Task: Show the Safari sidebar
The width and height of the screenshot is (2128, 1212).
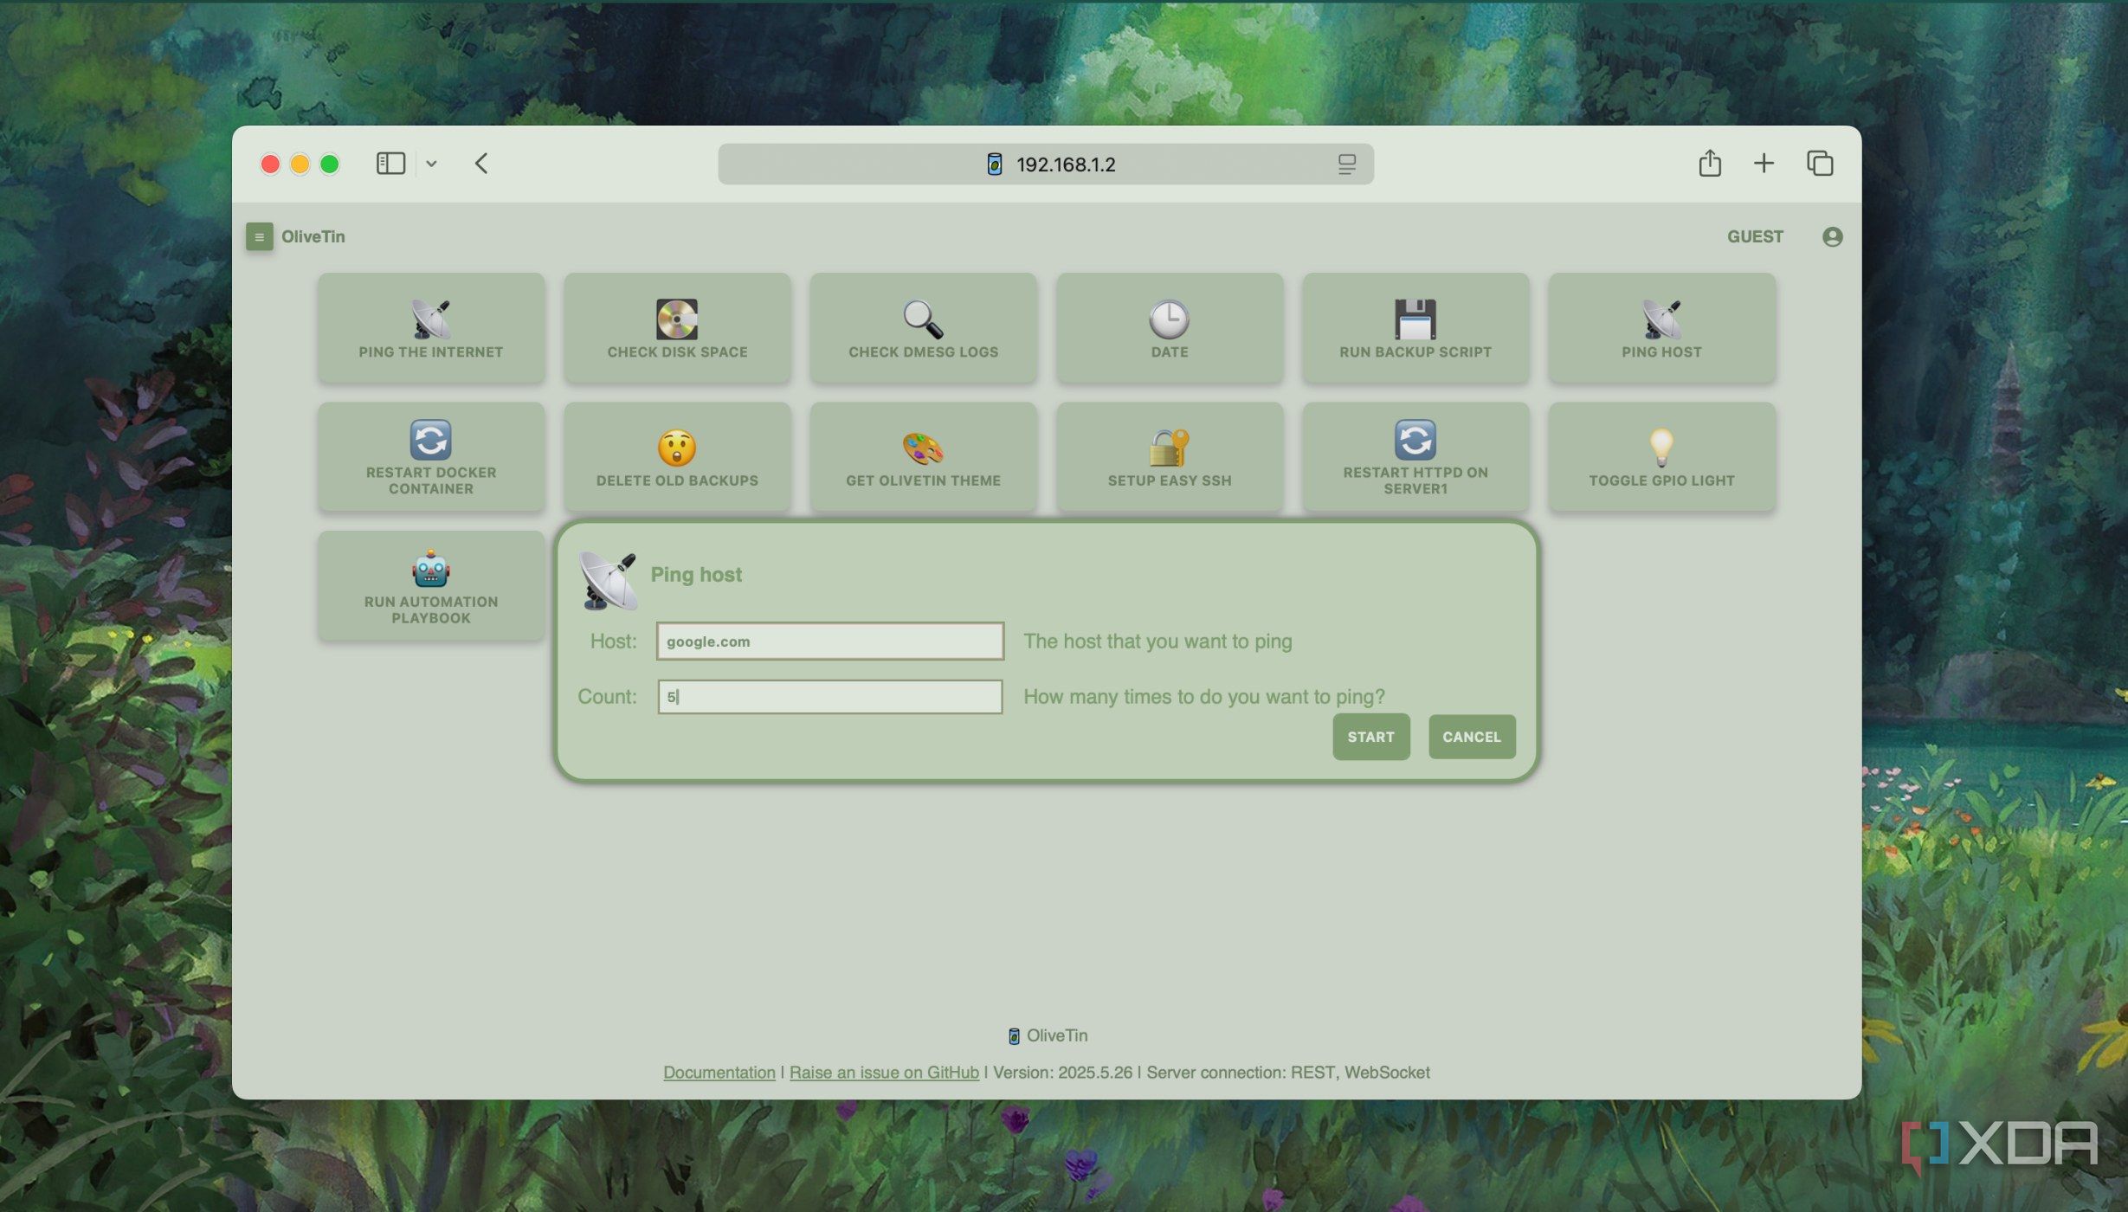Action: pos(390,163)
